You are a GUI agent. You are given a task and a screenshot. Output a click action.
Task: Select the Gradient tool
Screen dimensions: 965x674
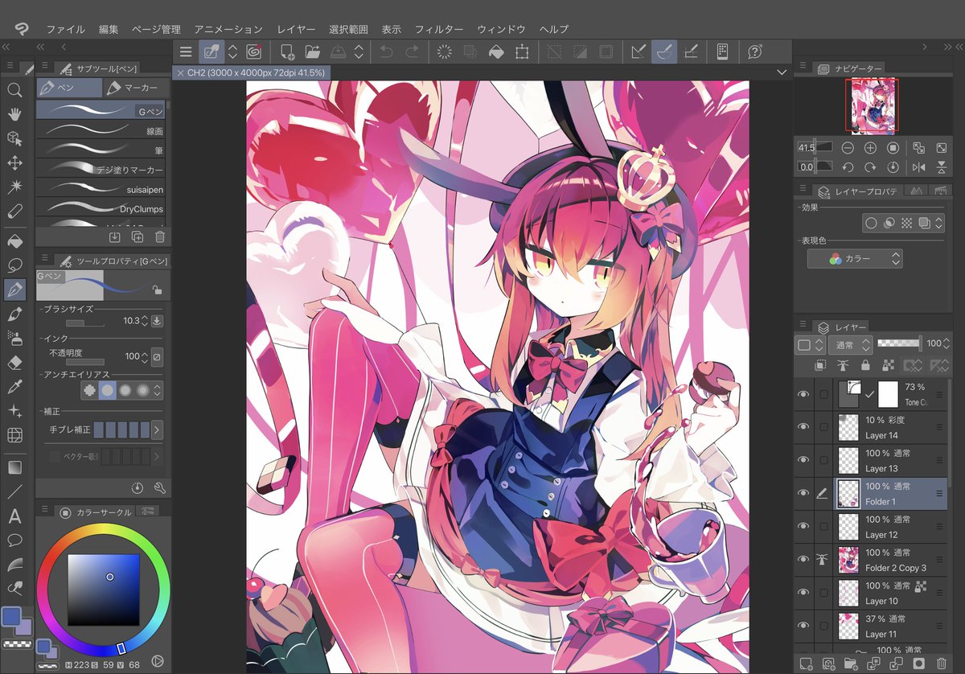(x=14, y=466)
